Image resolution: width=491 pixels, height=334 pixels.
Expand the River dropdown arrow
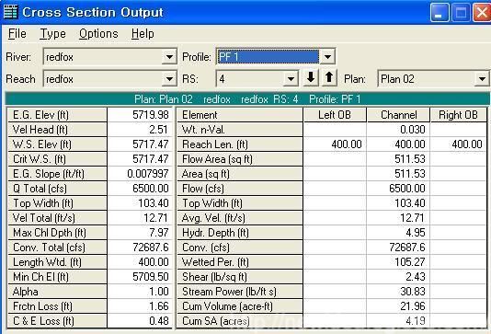coord(169,57)
